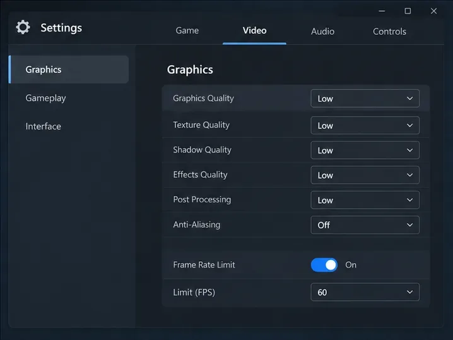
Task: Click the On label beside the toggle
Action: (351, 265)
